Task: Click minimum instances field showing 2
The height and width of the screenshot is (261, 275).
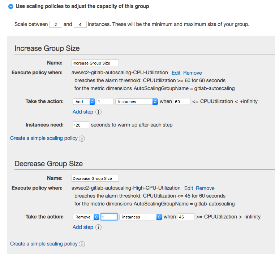Action: pos(56,25)
